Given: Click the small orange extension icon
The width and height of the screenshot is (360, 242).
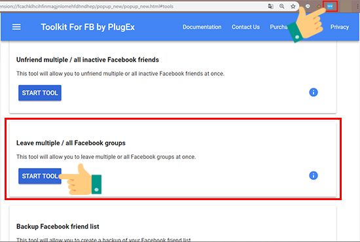Looking at the screenshot, I should click(319, 7).
